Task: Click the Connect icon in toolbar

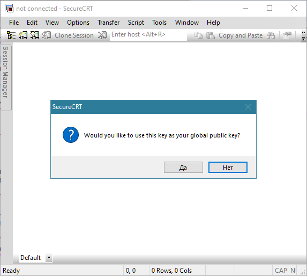Action: [23, 35]
